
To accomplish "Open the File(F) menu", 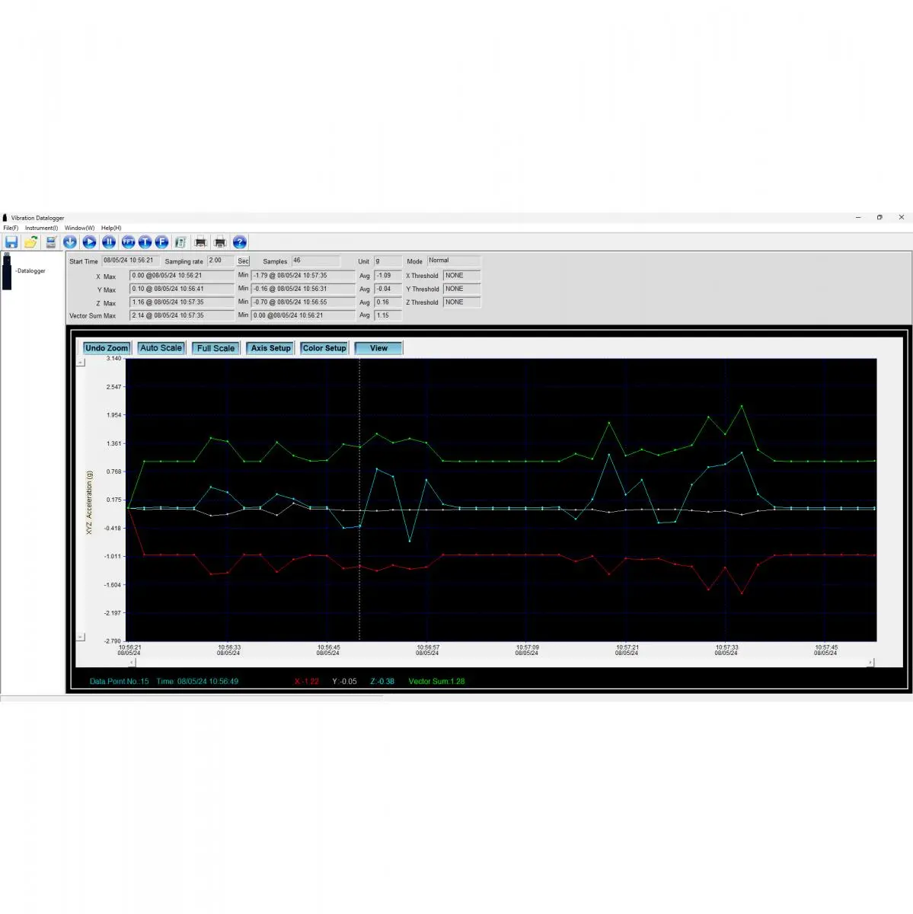I will [11, 228].
